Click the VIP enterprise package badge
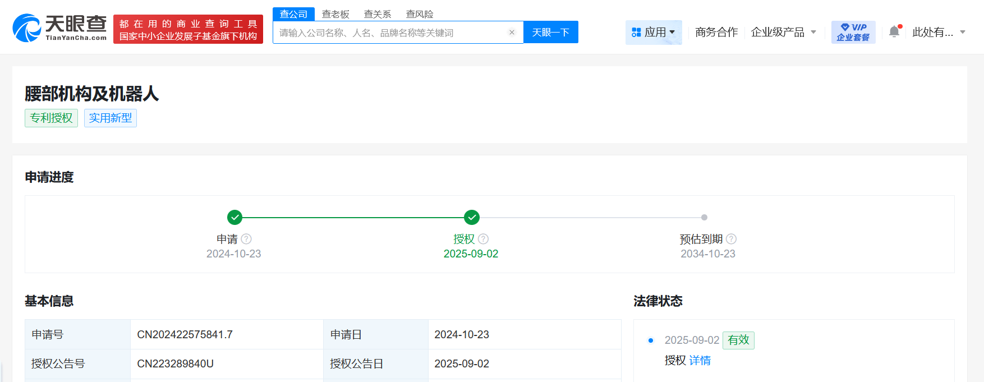This screenshot has width=984, height=382. point(853,32)
